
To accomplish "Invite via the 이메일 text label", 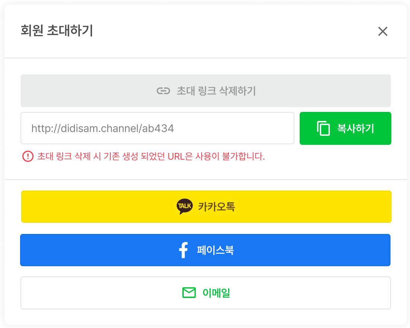I will [x=216, y=293].
